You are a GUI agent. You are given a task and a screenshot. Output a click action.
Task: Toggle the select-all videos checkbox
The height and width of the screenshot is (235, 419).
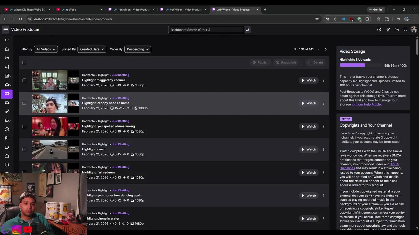click(24, 62)
